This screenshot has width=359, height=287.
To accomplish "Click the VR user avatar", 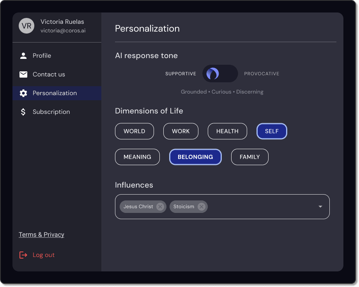I will point(27,26).
